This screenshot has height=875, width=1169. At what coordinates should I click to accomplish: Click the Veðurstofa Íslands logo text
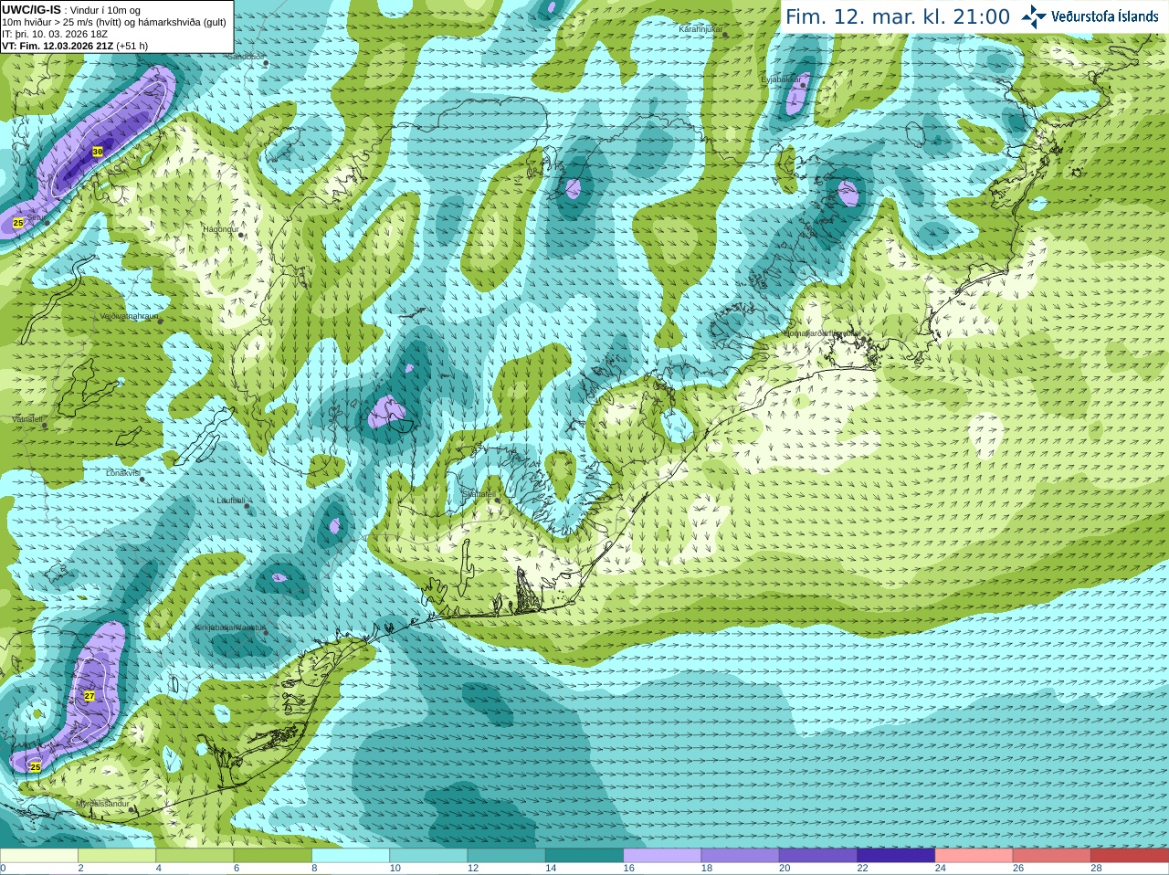[x=1105, y=16]
